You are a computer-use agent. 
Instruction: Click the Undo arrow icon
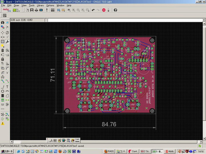(x=93, y=10)
